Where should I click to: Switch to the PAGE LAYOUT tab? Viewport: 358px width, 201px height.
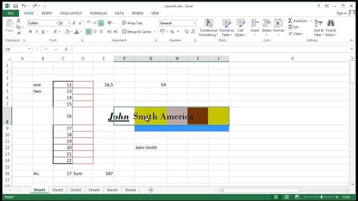(x=71, y=13)
